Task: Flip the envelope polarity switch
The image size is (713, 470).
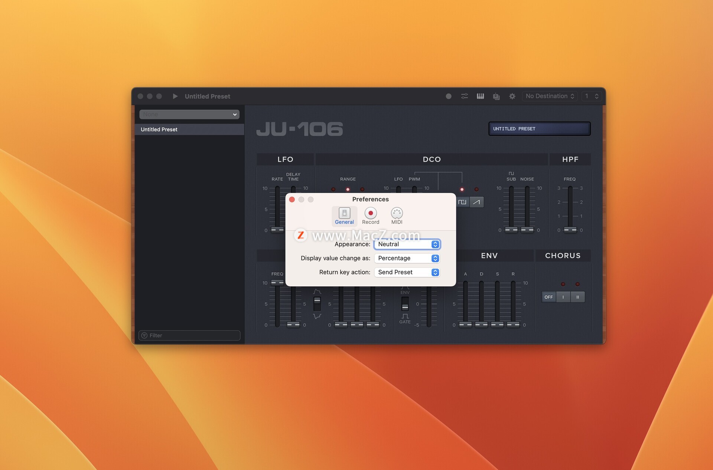Action: click(x=317, y=303)
